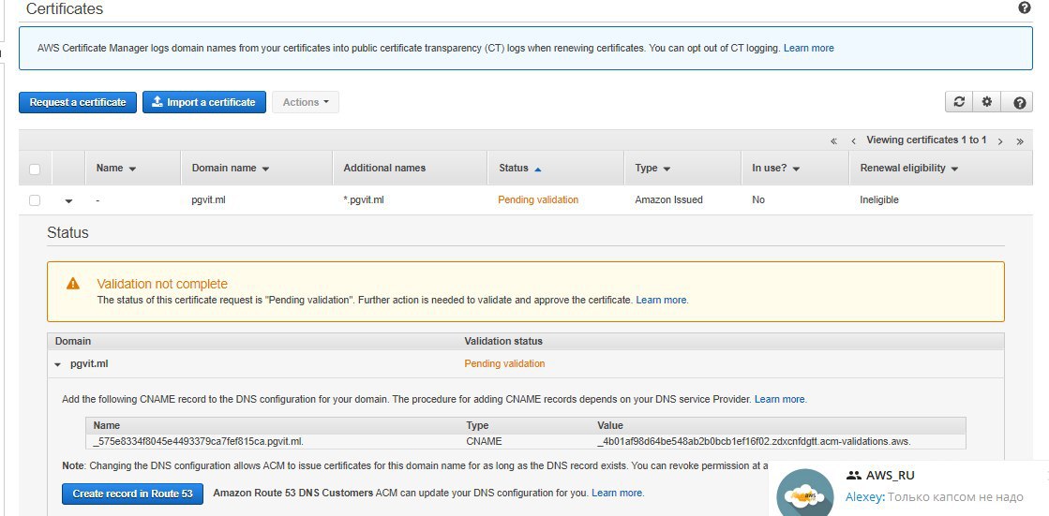This screenshot has width=1049, height=516.
Task: Tick the checkbox for pgvit.ml certificate
Action: tap(35, 199)
